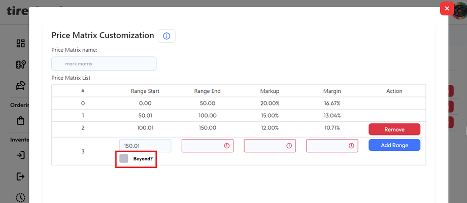This screenshot has width=467, height=203.
Task: Open the clock history sidebar icon
Action: point(20,197)
